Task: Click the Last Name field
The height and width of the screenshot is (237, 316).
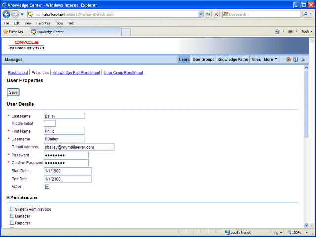Action: tap(65, 116)
